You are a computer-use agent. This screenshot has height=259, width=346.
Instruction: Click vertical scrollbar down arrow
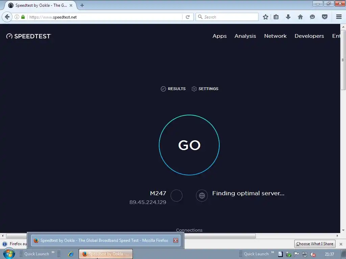click(x=343, y=230)
